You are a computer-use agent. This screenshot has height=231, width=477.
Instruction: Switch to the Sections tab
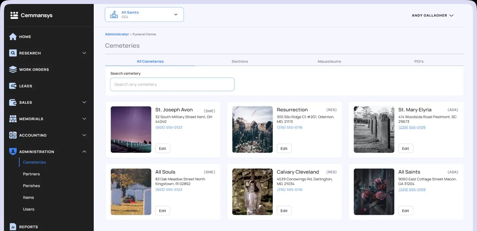point(240,61)
